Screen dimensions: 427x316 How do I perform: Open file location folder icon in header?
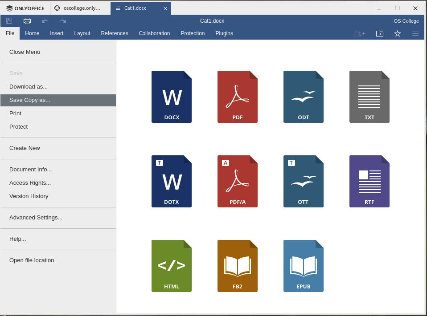click(380, 33)
